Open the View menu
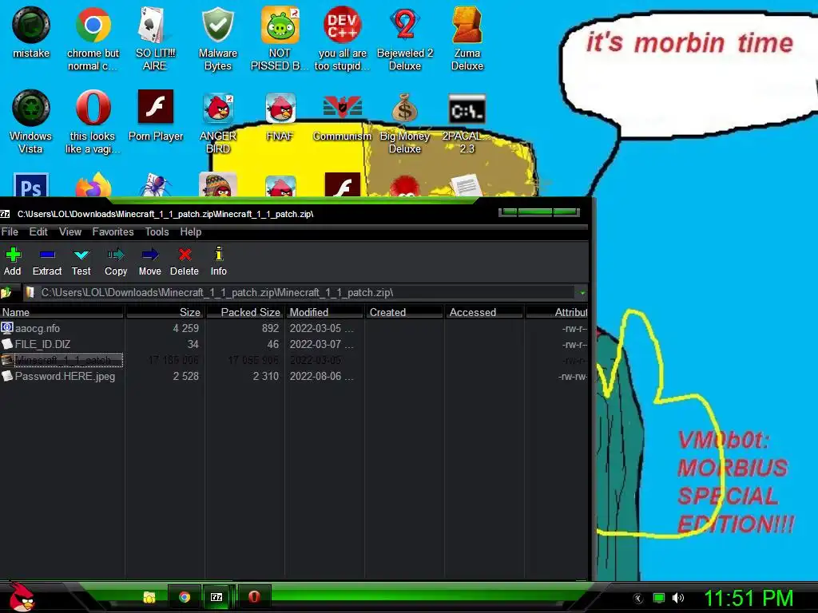This screenshot has height=613, width=818. coord(70,232)
